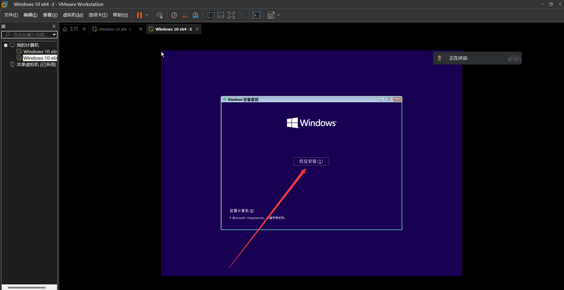This screenshot has height=290, width=564.
Task: Close the 库 library panel
Action: point(54,26)
